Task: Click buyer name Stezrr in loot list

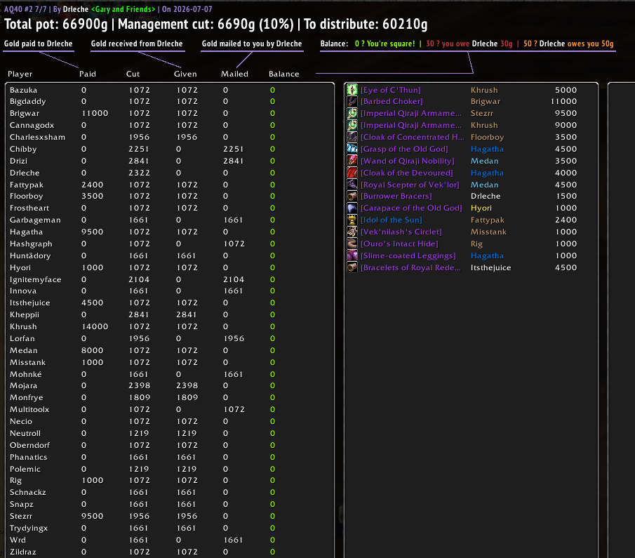Action: point(482,113)
